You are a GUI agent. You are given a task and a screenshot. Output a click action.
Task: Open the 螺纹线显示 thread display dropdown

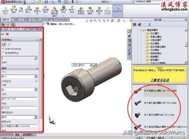(36, 117)
